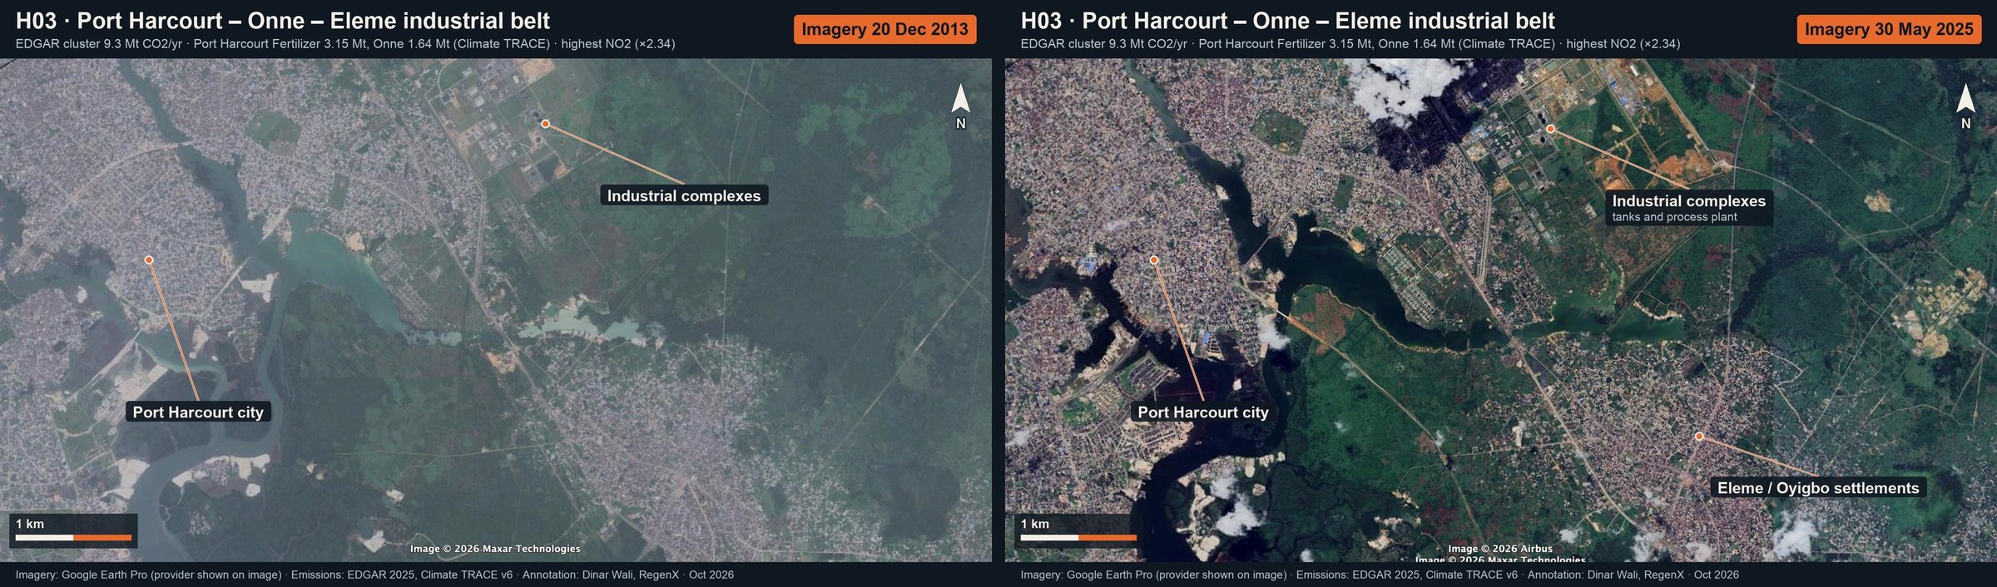This screenshot has width=1997, height=587.
Task: Click the Eleme / Oyigbo marker dot
Action: pos(1699,437)
